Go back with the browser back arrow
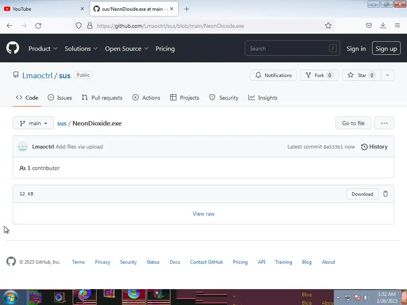This screenshot has height=305, width=407. 10,26
